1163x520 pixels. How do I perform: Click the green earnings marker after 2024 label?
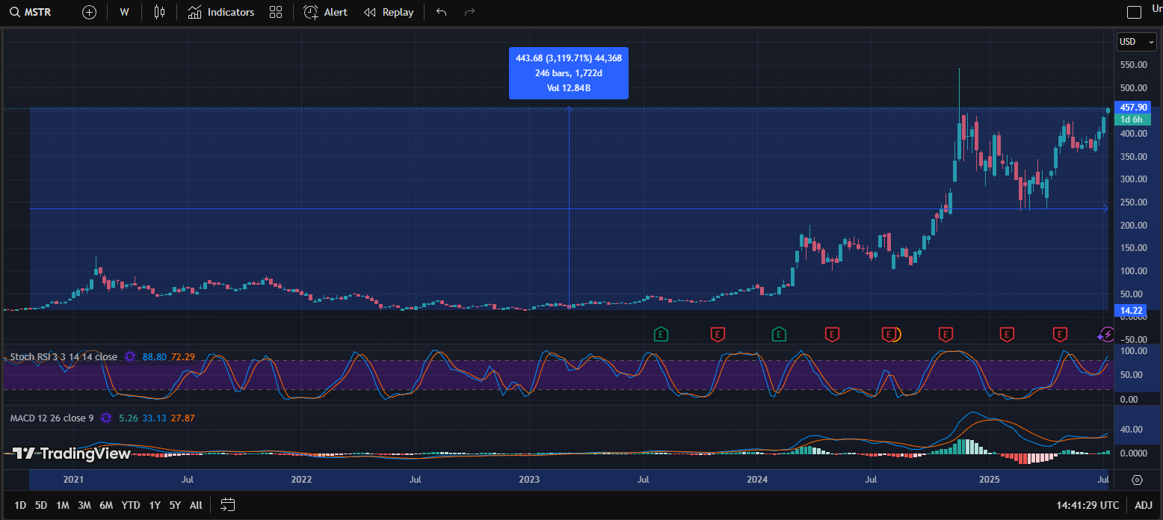(x=779, y=334)
